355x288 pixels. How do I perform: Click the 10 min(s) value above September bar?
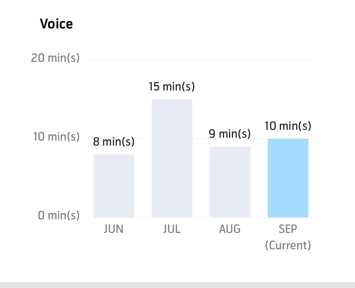(x=288, y=126)
